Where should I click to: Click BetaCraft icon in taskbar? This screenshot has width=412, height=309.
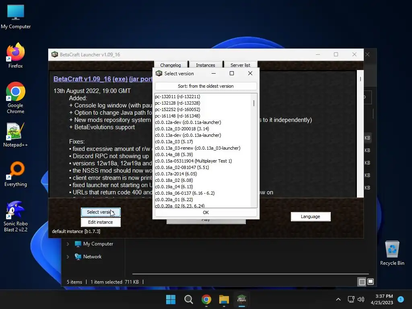[241, 299]
